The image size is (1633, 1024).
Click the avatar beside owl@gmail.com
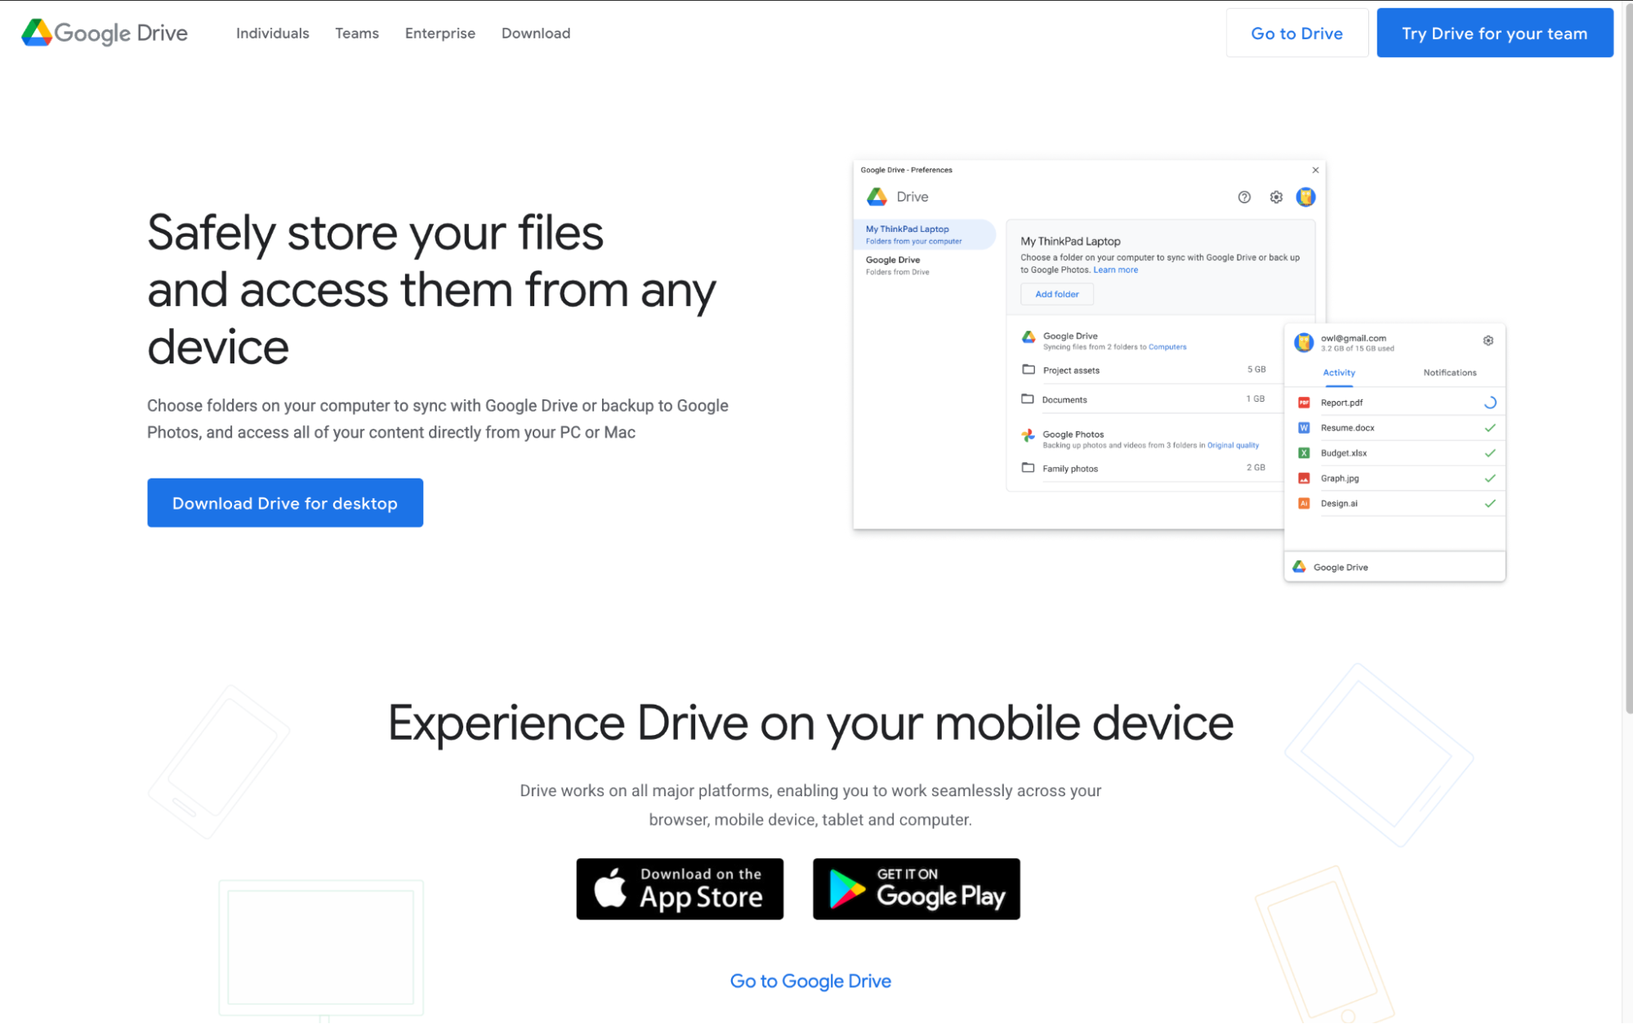pyautogui.click(x=1304, y=342)
